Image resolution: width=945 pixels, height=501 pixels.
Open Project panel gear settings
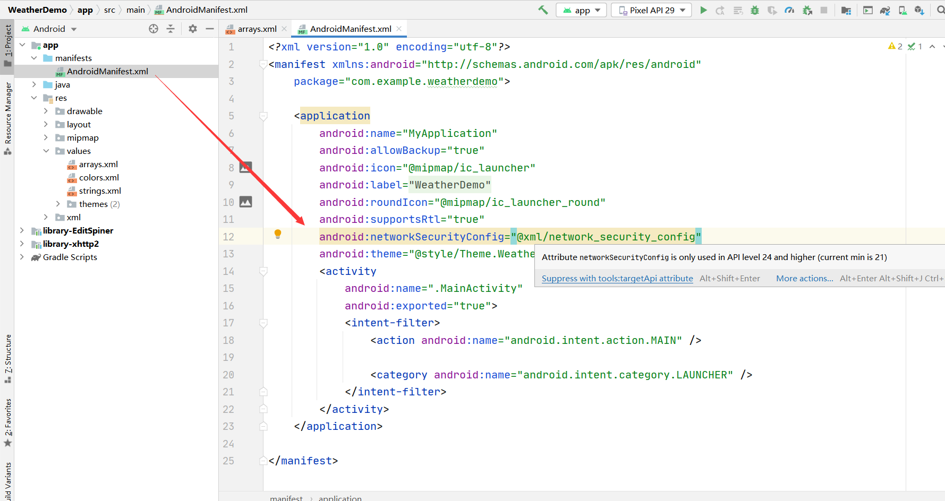coord(193,29)
